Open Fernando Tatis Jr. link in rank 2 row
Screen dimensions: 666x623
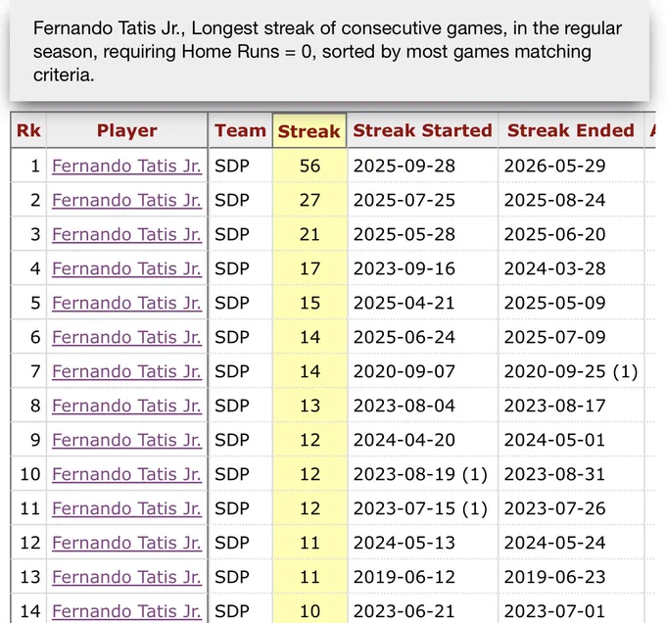point(126,200)
